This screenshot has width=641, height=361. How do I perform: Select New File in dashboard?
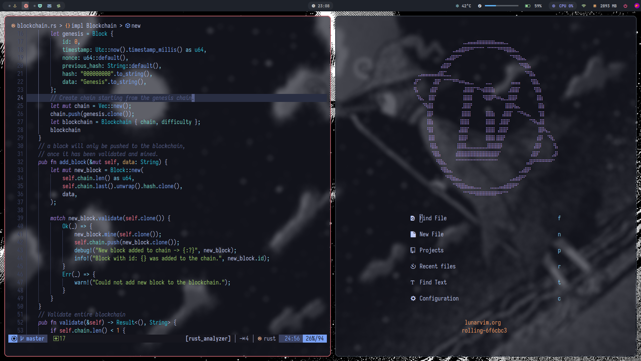pos(431,234)
